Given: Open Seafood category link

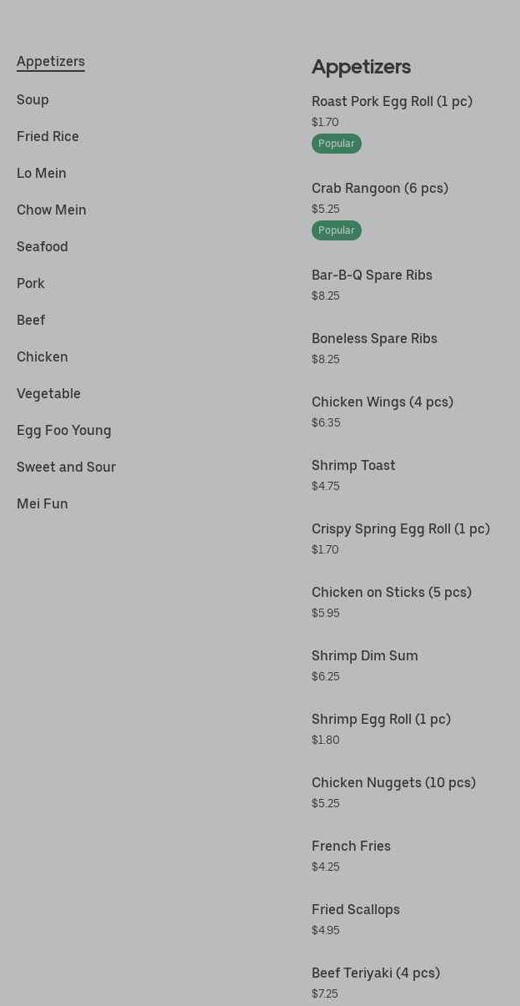Looking at the screenshot, I should pyautogui.click(x=42, y=247).
